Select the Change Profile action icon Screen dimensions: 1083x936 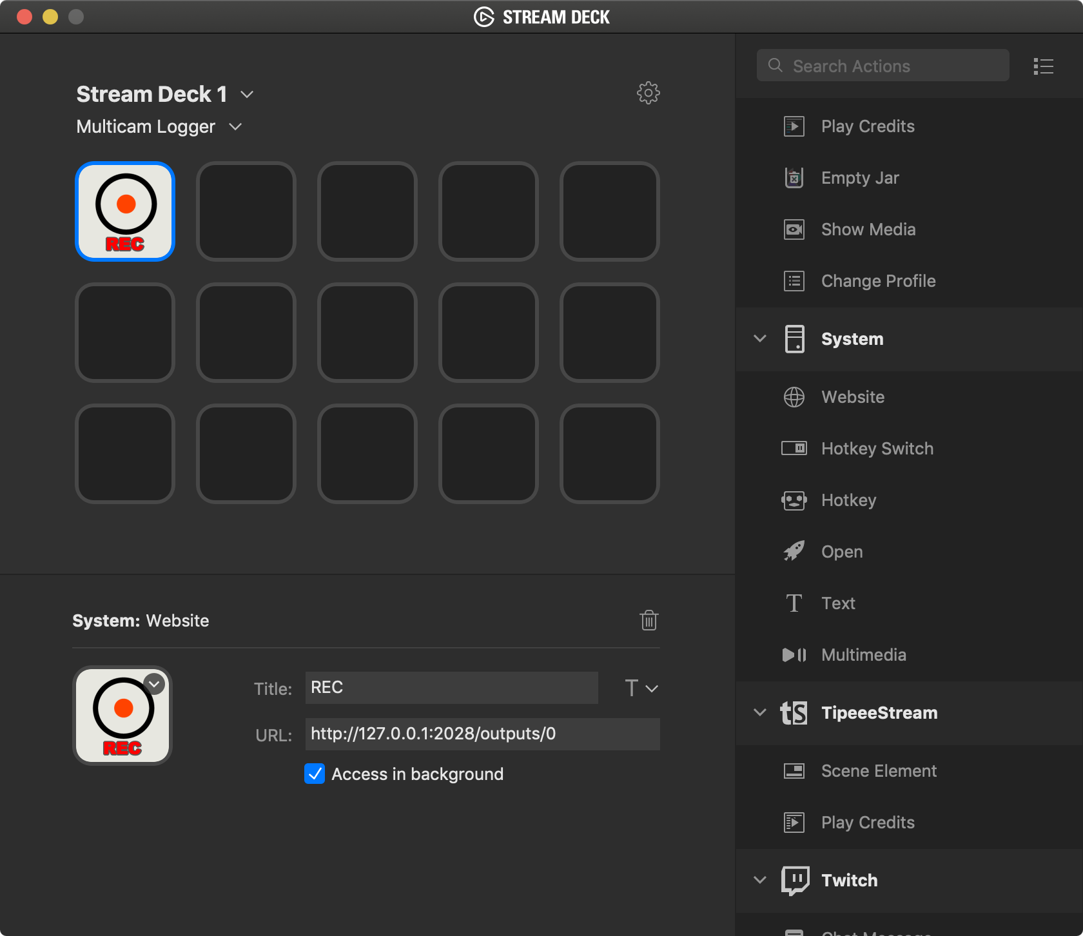click(x=794, y=280)
